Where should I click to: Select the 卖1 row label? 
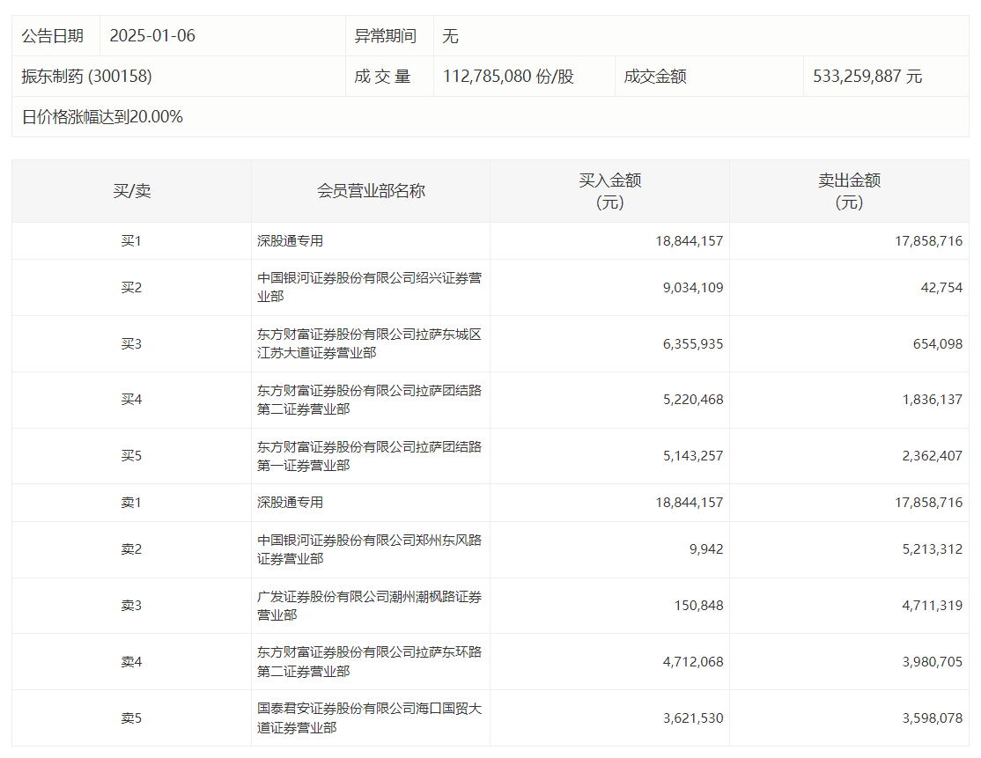tap(131, 502)
